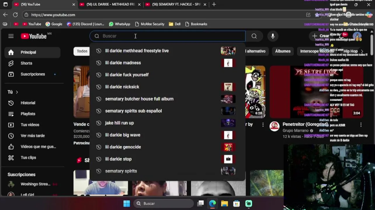Open the browser tab actions button
Image resolution: width=375 pixels, height=210 pixels.
(x=6, y=4)
